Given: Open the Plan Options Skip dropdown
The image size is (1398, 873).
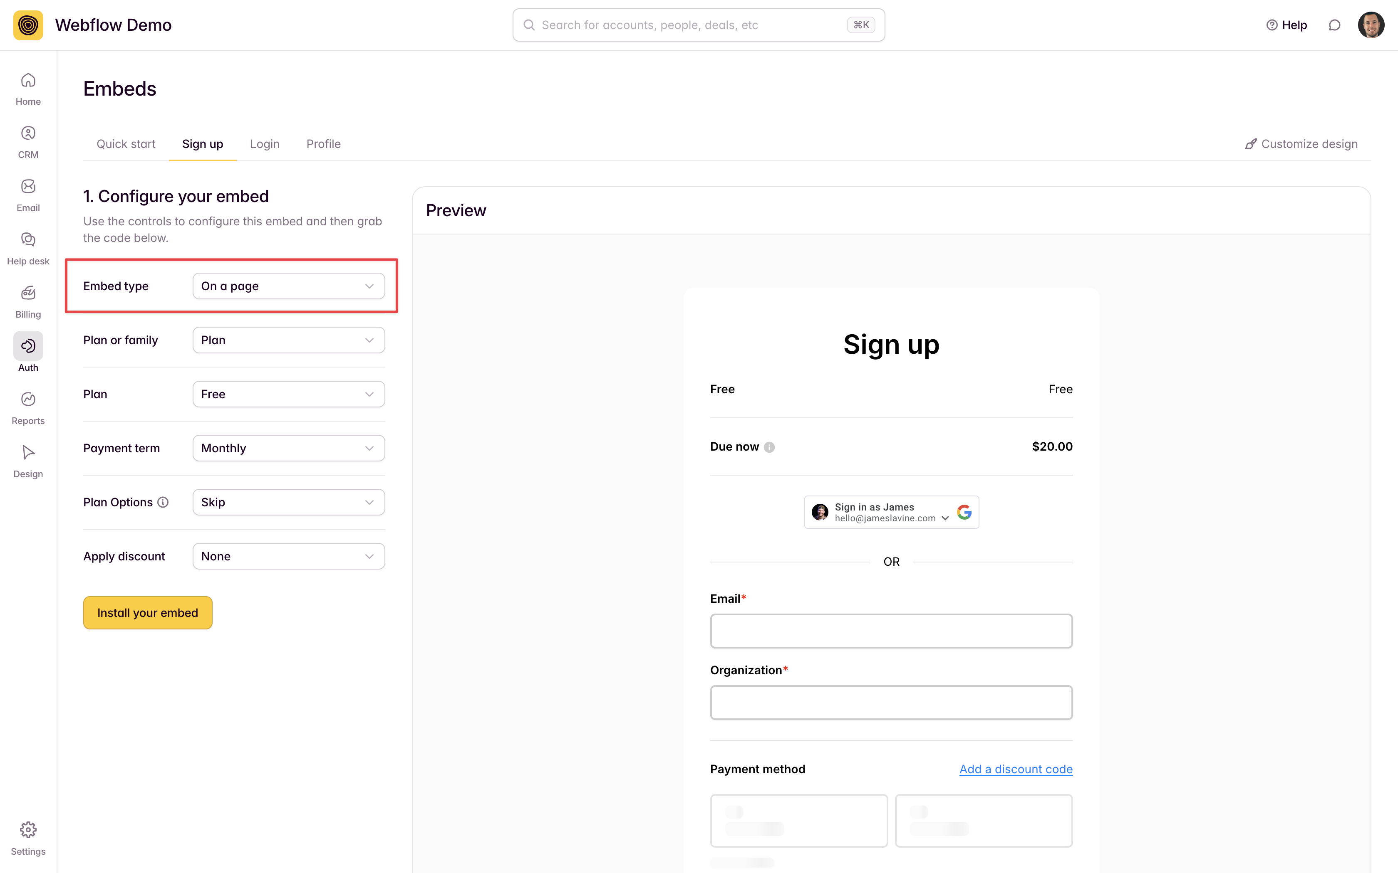Looking at the screenshot, I should [288, 502].
